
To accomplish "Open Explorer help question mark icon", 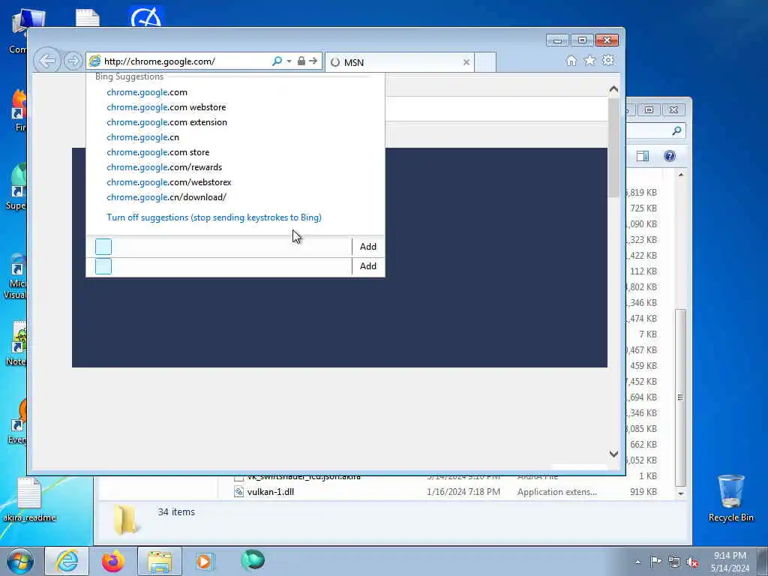I will coord(670,156).
